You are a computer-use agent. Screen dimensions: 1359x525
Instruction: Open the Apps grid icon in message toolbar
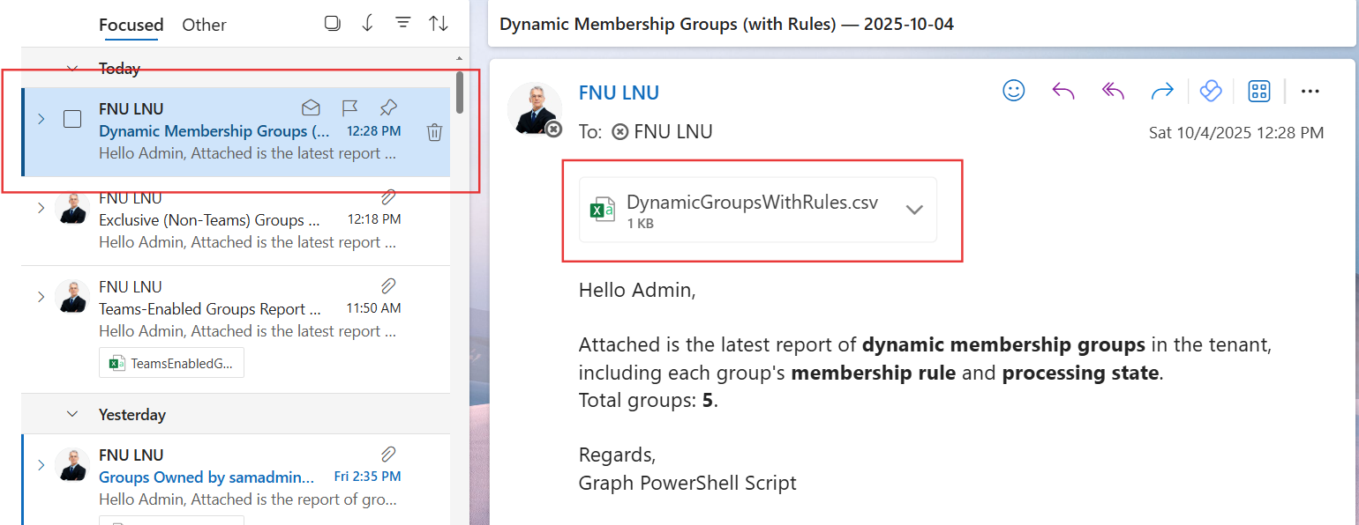click(x=1258, y=91)
